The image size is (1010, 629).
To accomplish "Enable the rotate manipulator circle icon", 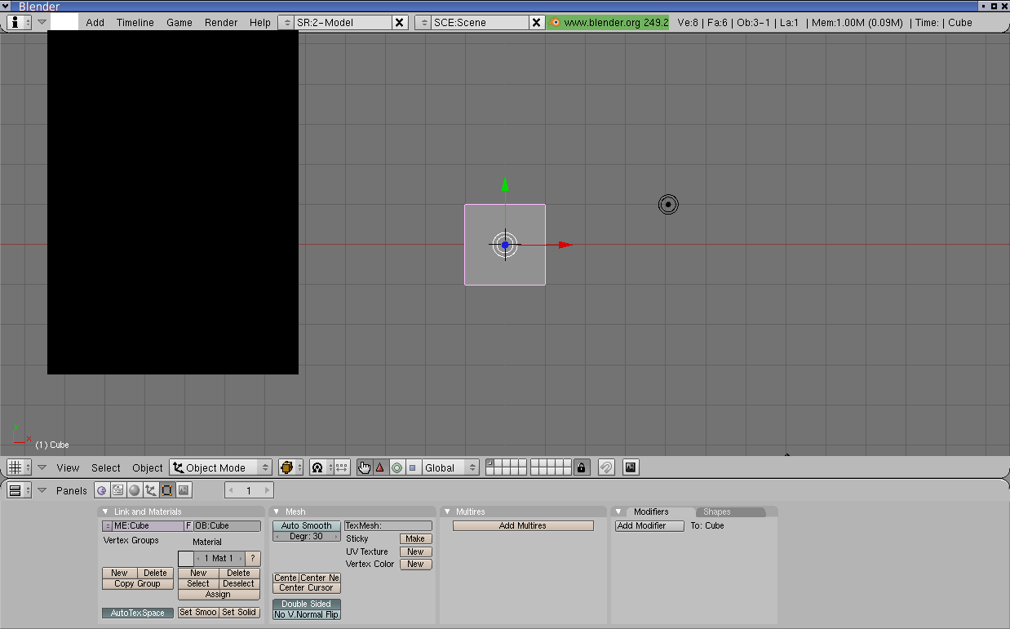I will click(396, 467).
